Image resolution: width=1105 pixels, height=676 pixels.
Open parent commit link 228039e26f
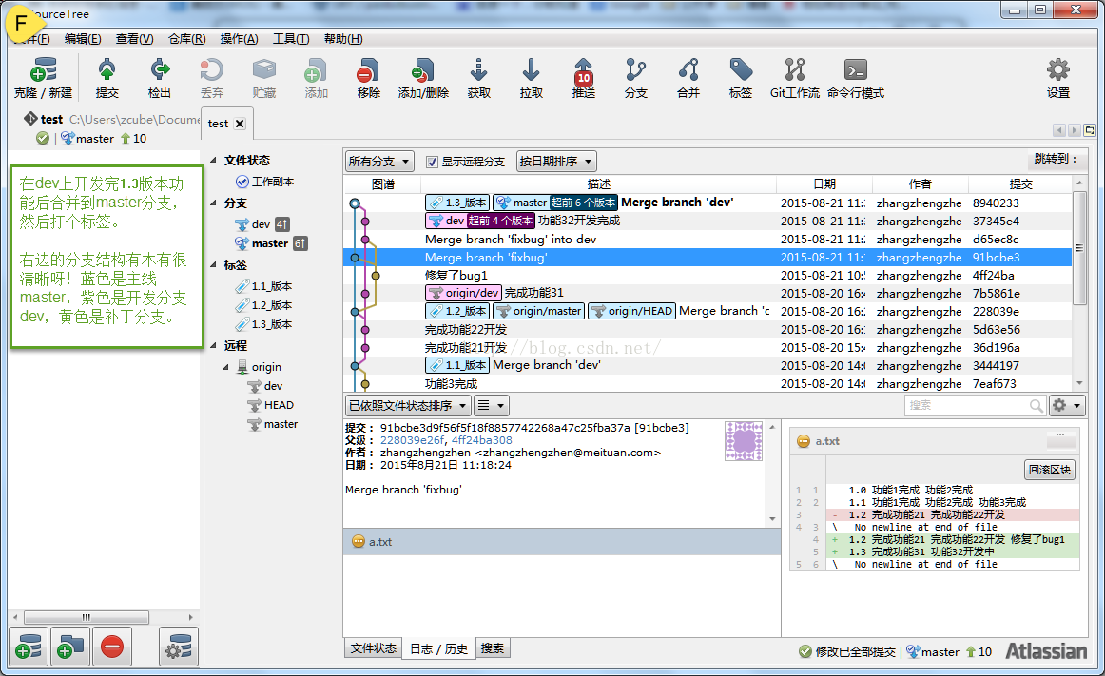coord(413,440)
